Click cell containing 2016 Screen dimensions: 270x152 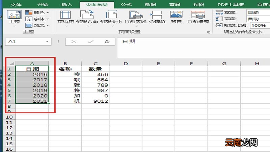(x=32, y=74)
